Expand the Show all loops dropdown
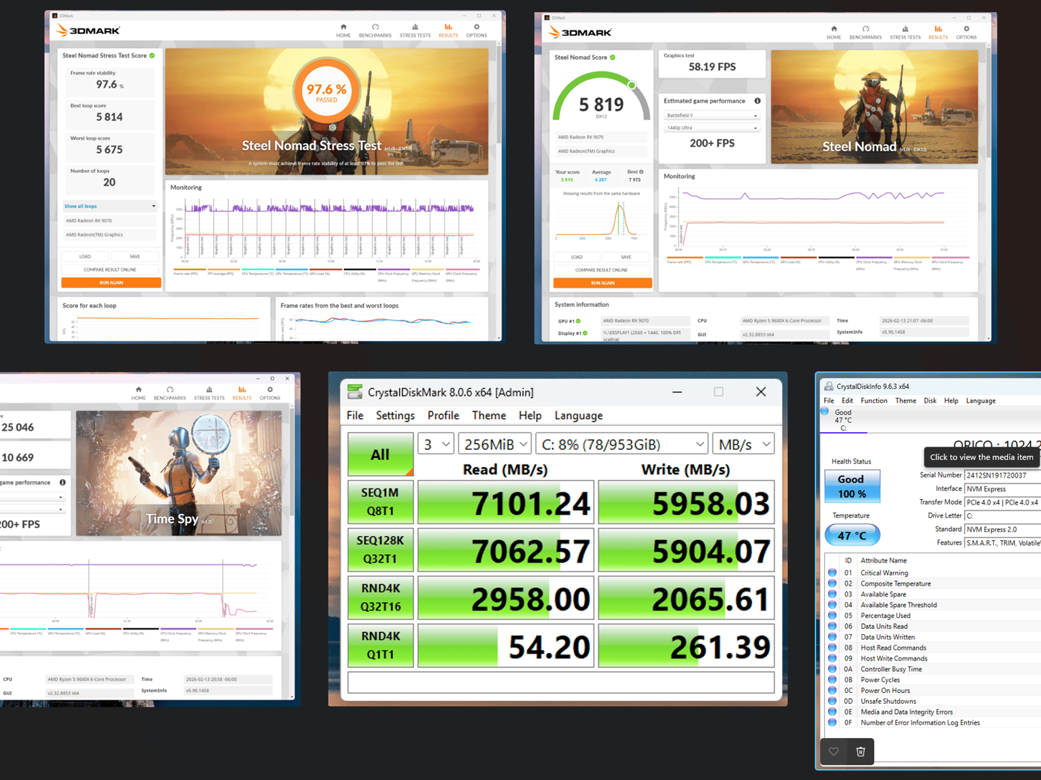Viewport: 1041px width, 780px height. 110,206
